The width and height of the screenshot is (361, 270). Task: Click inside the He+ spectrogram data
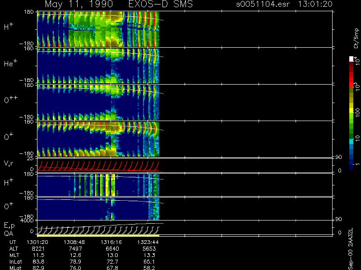coord(98,66)
